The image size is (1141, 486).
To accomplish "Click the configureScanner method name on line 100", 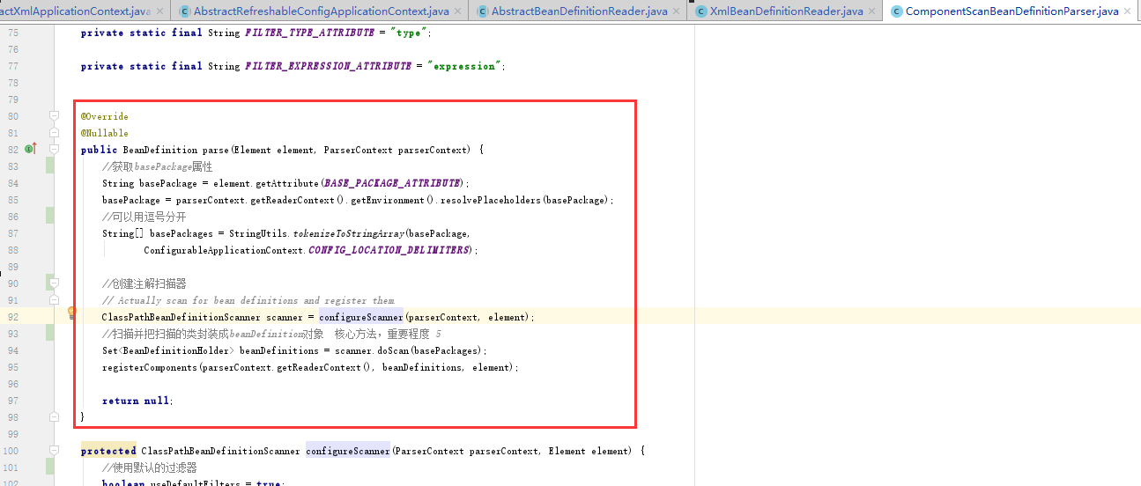I will coord(348,450).
